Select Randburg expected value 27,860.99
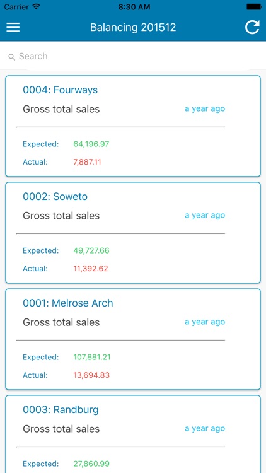 (x=91, y=464)
